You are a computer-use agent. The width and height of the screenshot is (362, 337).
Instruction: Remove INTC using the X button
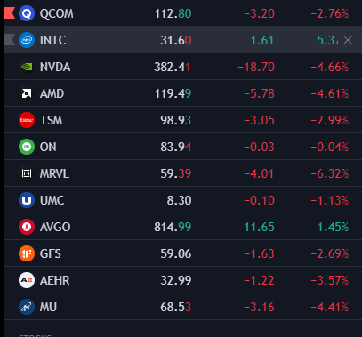pyautogui.click(x=348, y=40)
